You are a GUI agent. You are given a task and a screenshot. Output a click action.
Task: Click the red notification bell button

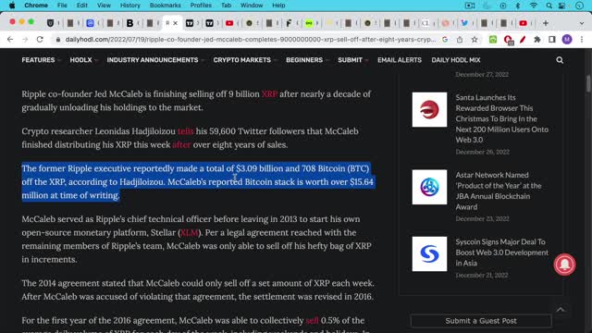pyautogui.click(x=564, y=265)
